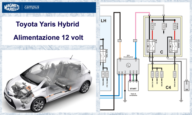Click the purple wire from D28
192x115 pixels.
click(130, 78)
